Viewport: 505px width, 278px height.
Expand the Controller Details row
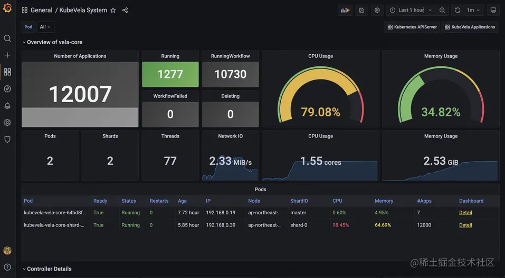tap(47, 269)
